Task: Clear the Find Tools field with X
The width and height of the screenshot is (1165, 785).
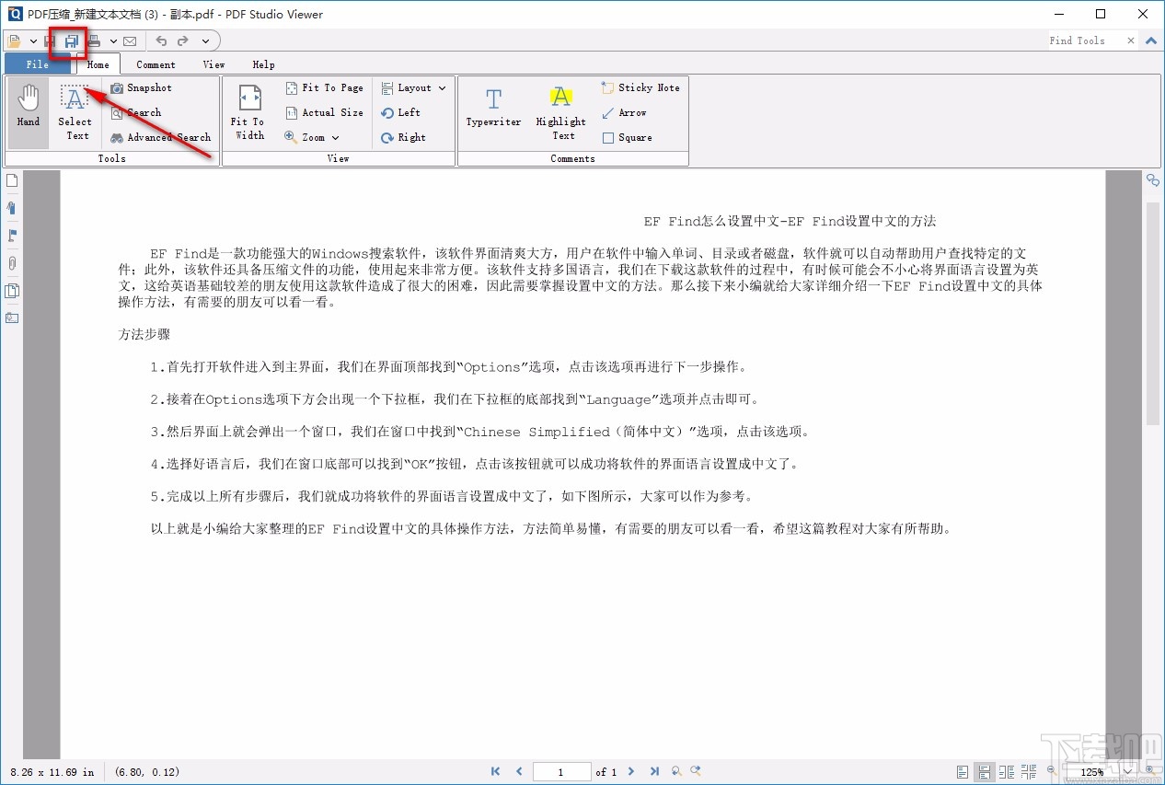Action: 1129,40
